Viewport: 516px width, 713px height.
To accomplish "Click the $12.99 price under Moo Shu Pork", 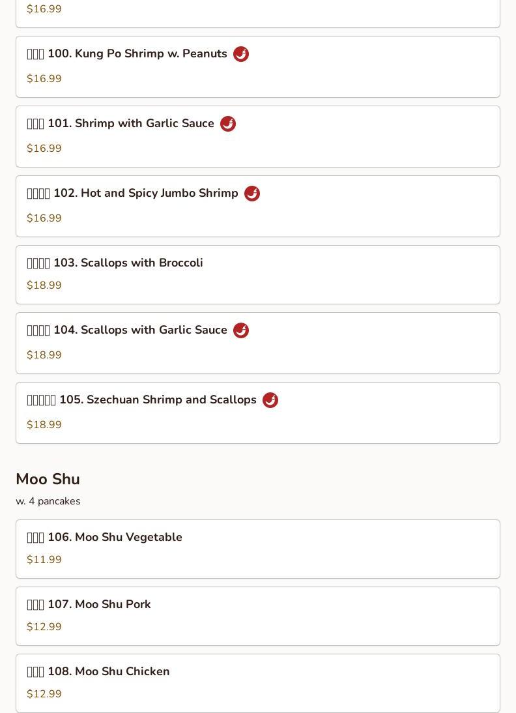I will [x=44, y=627].
